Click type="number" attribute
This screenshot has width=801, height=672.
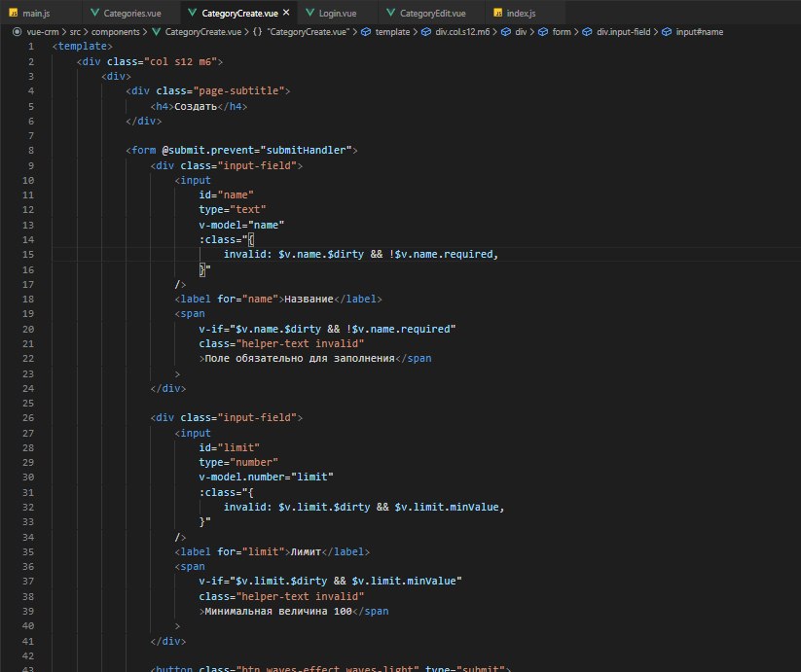tap(238, 462)
